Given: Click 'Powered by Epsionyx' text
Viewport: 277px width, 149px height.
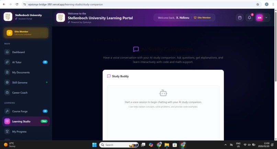Looking at the screenshot, I should [x=81, y=22].
